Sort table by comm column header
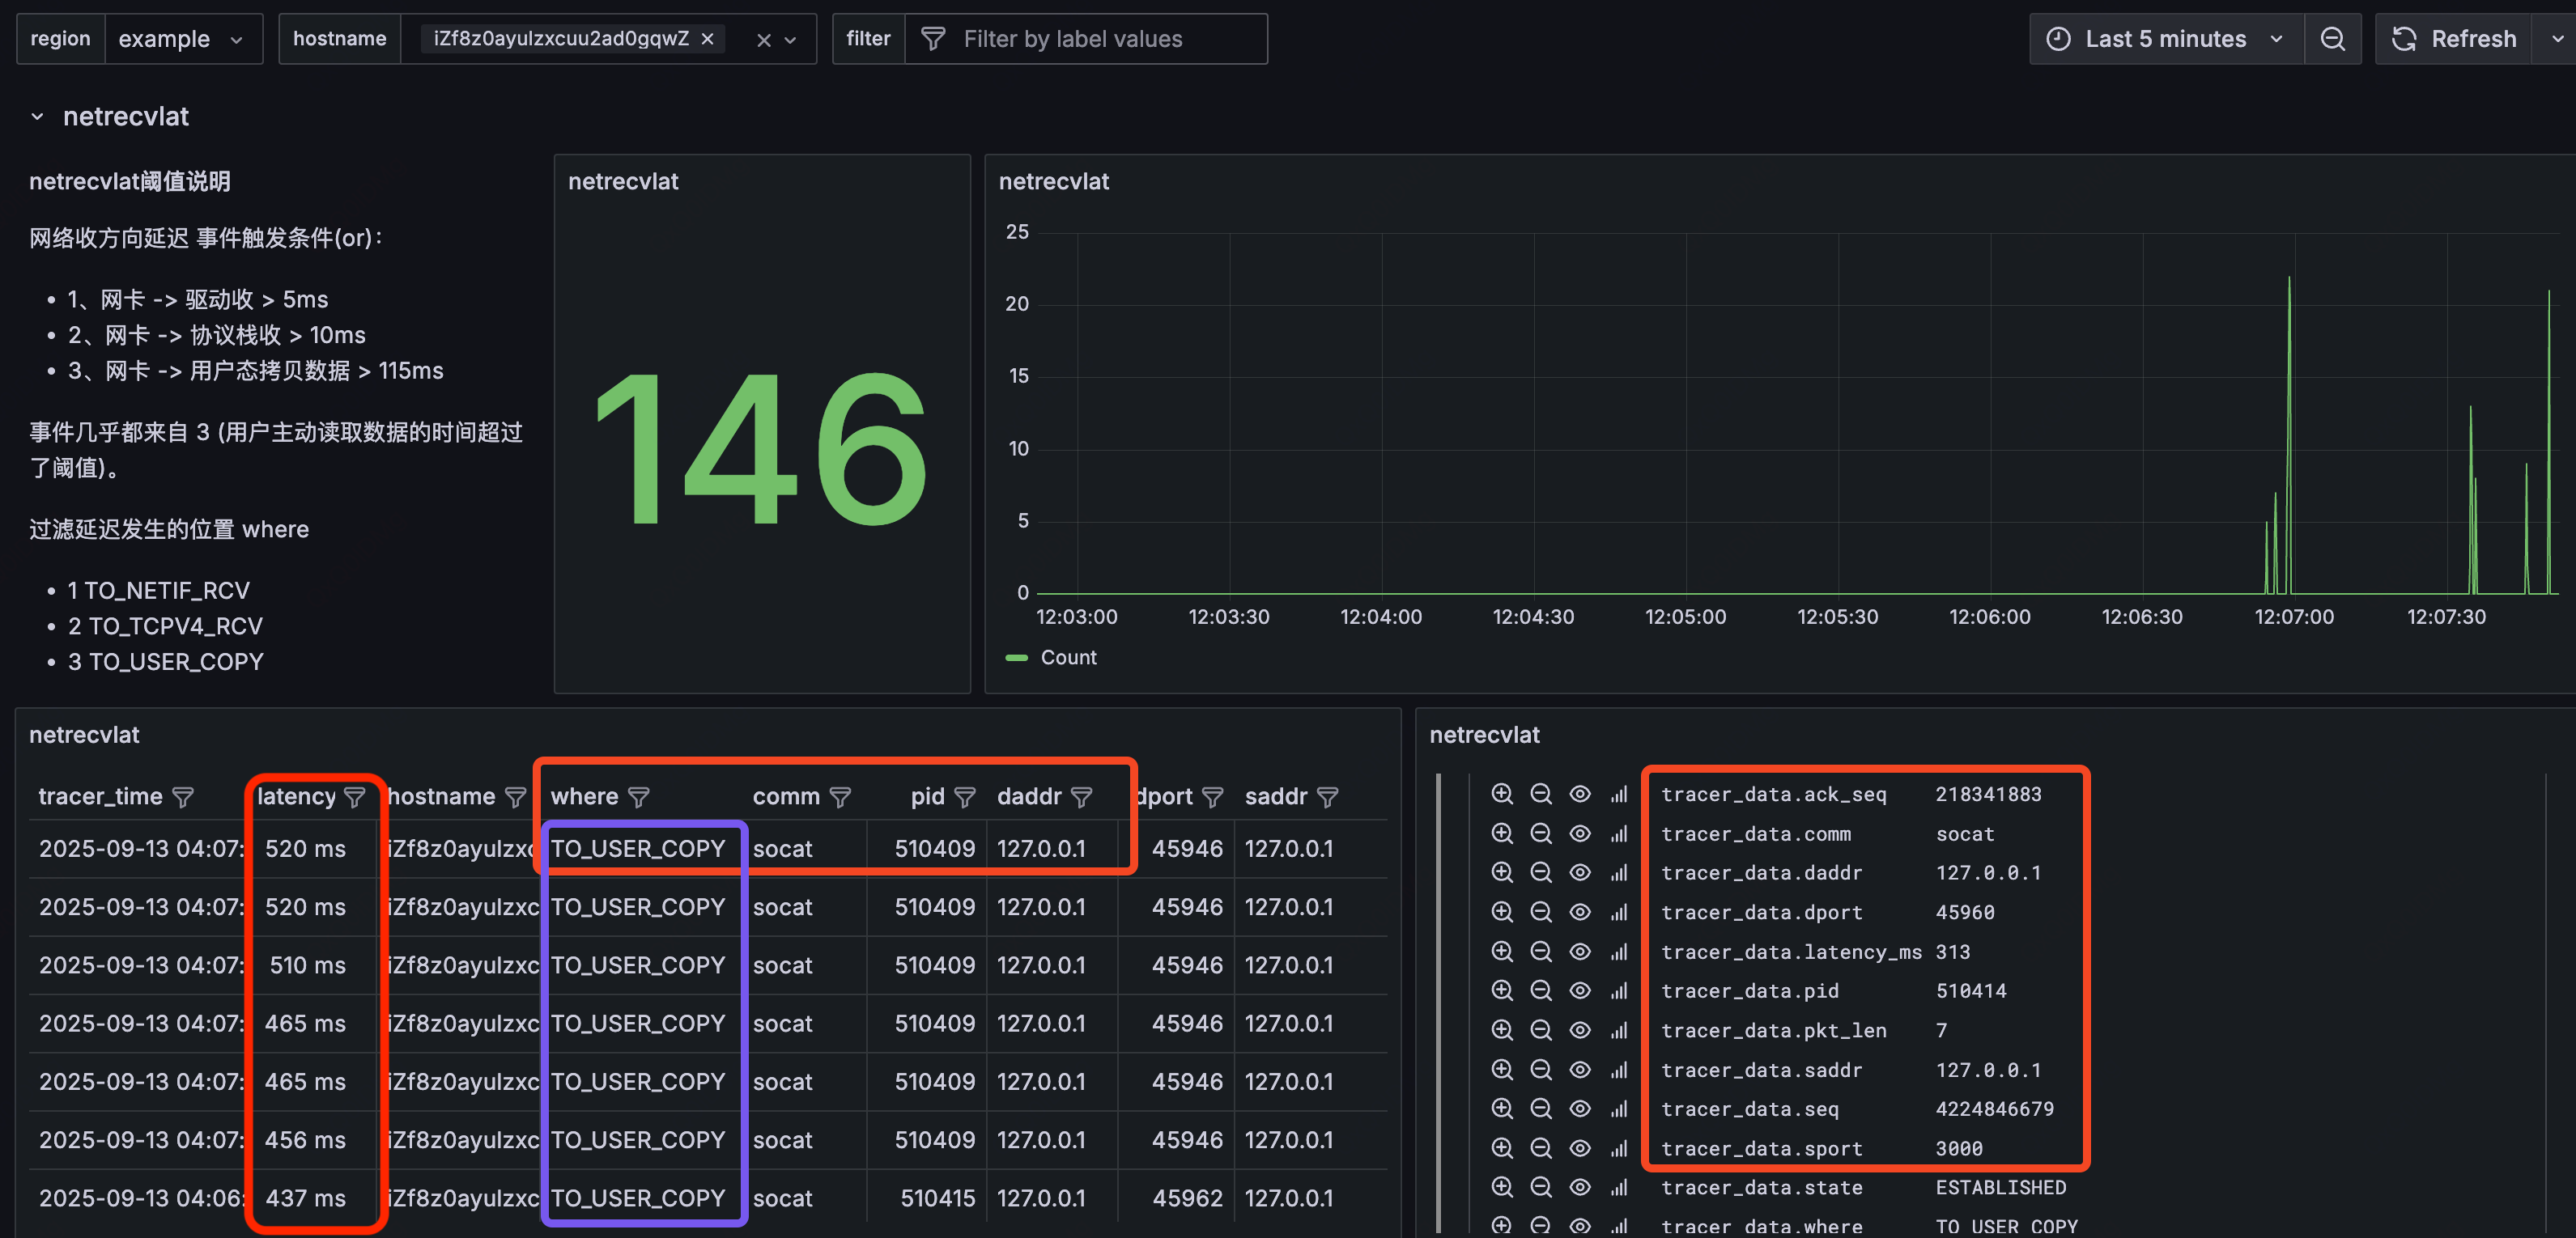This screenshot has width=2576, height=1238. (786, 796)
